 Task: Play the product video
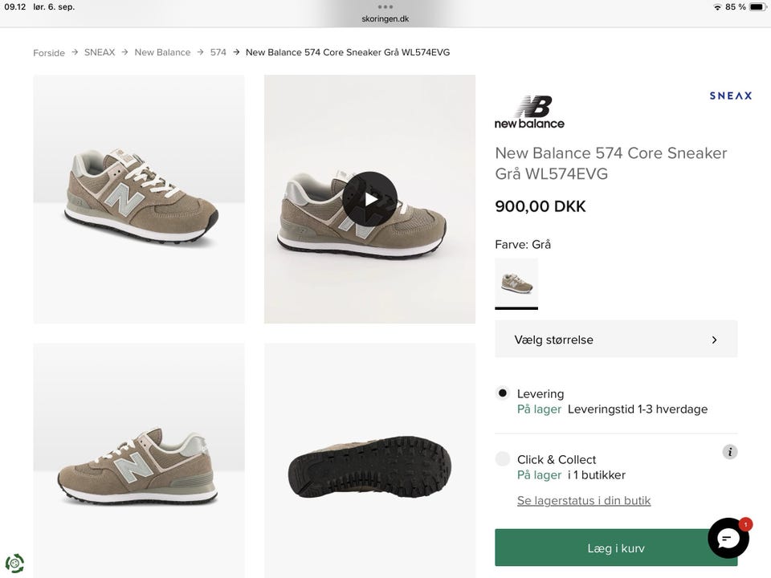coord(369,199)
